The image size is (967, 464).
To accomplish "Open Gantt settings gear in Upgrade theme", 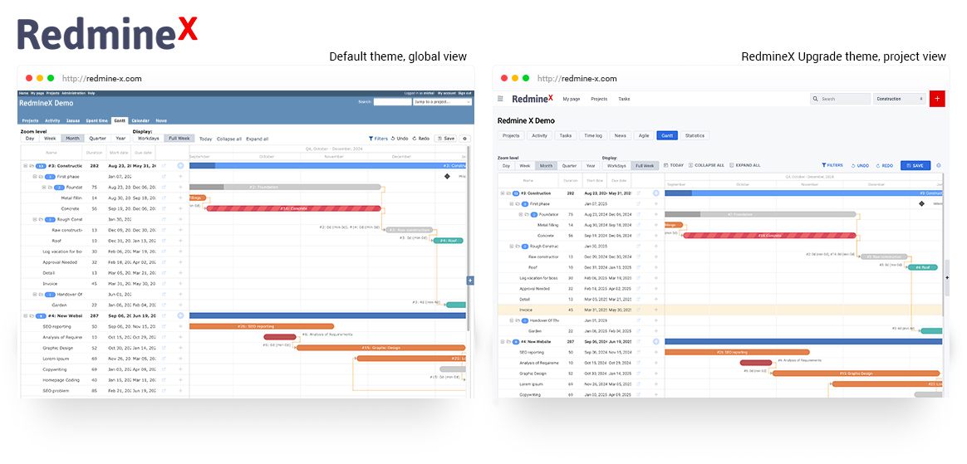I will 939,165.
